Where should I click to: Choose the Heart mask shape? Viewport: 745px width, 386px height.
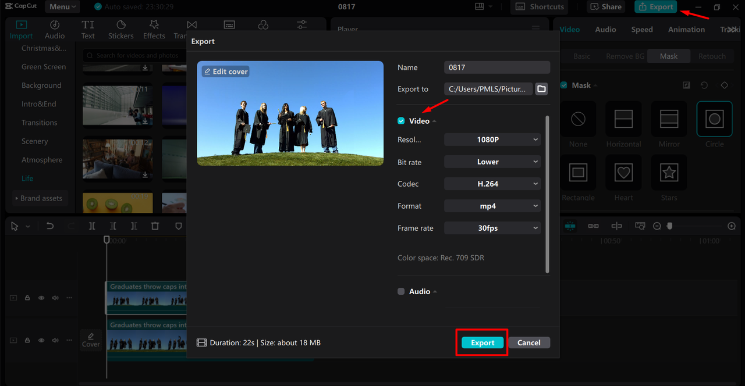[623, 173]
